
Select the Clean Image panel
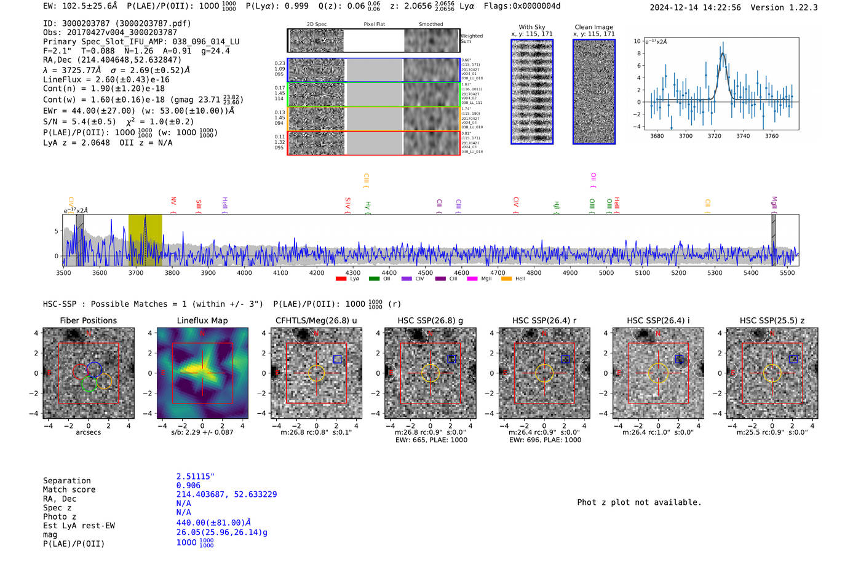(594, 92)
